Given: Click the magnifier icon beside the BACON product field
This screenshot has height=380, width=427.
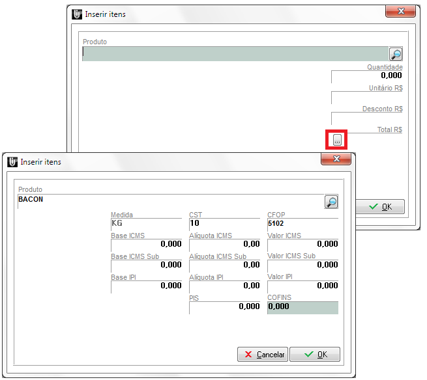Looking at the screenshot, I should coord(331,202).
